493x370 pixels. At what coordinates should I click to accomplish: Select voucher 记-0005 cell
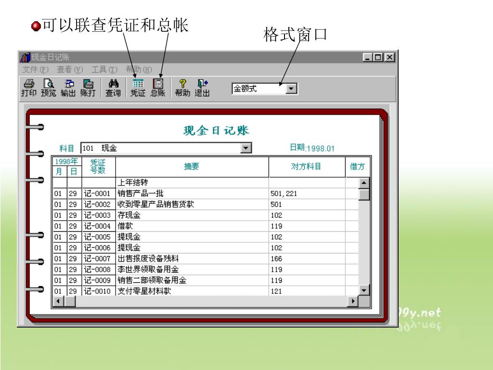tap(98, 237)
